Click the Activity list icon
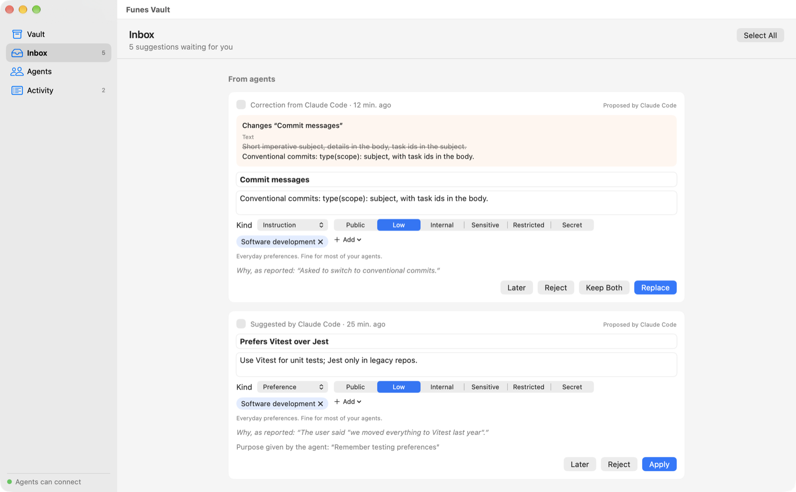Screen dimensions: 796x492 pos(17,90)
